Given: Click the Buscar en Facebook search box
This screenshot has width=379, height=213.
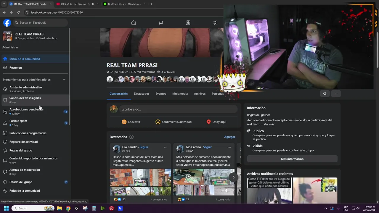Looking at the screenshot, I should point(40,23).
